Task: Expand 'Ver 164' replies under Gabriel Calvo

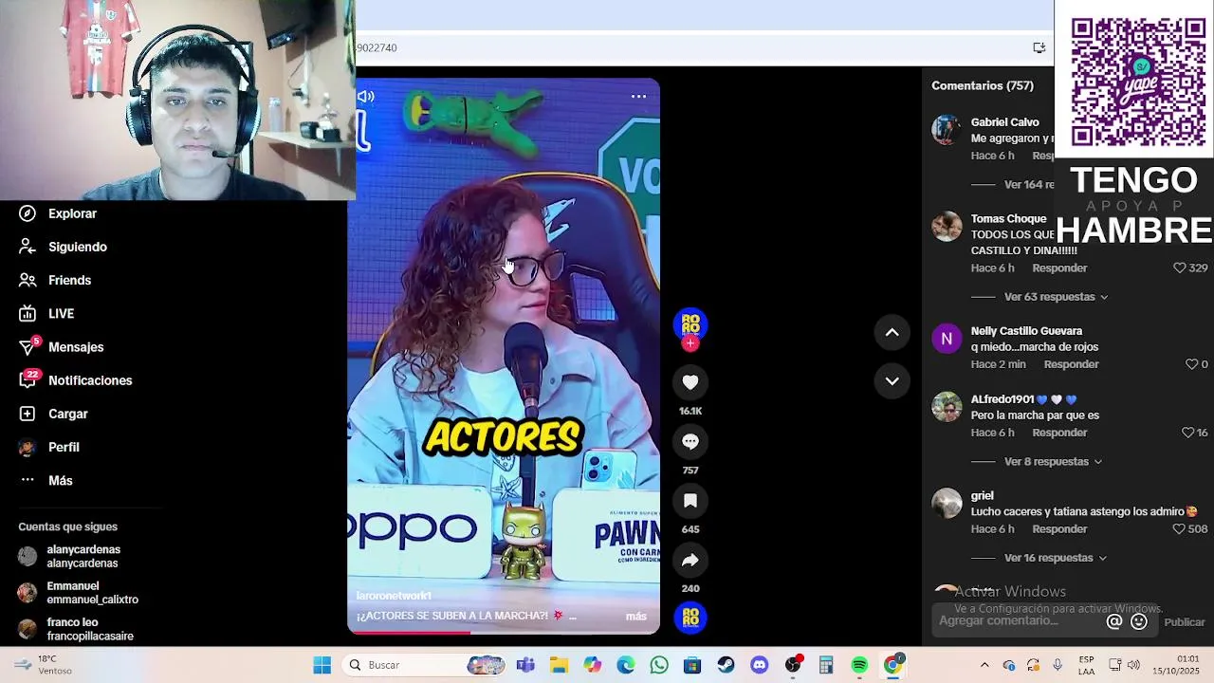Action: pos(1028,185)
